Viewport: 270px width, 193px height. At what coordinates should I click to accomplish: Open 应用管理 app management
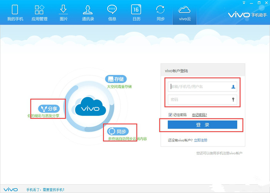39,13
